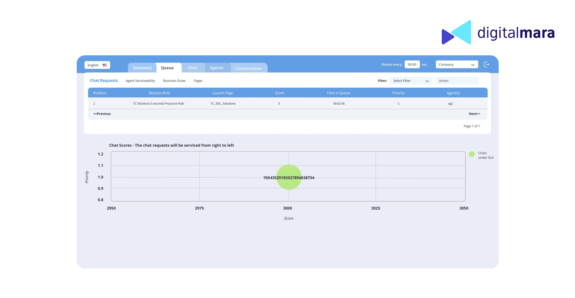
Task: Click the Rotate every seconds input field
Action: tap(412, 65)
